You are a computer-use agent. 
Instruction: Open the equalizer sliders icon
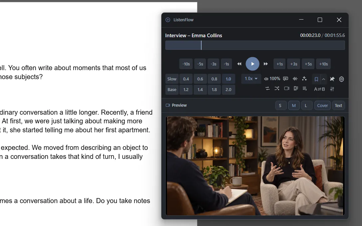click(x=332, y=89)
